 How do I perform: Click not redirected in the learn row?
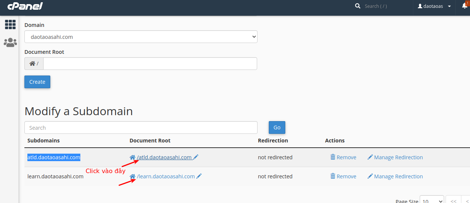275,176
